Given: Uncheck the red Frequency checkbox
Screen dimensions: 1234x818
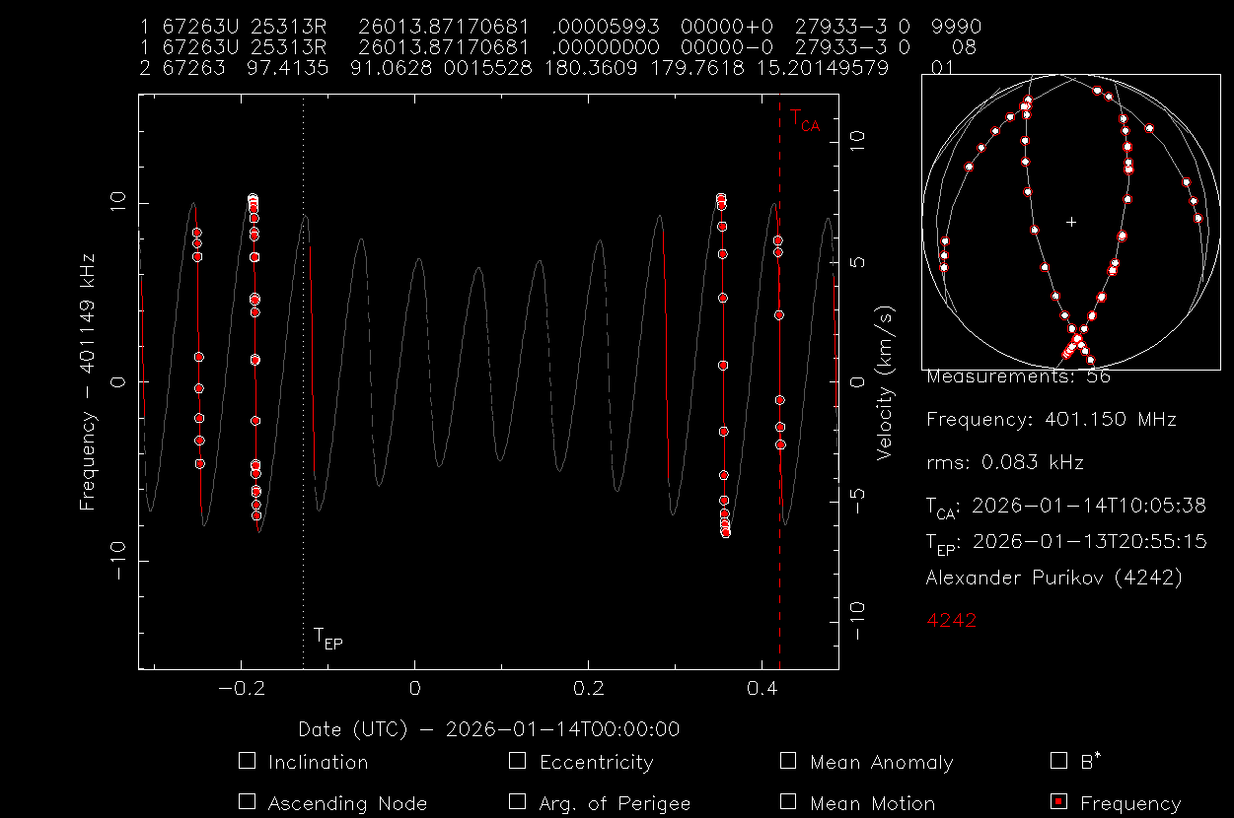Looking at the screenshot, I should (x=1058, y=802).
